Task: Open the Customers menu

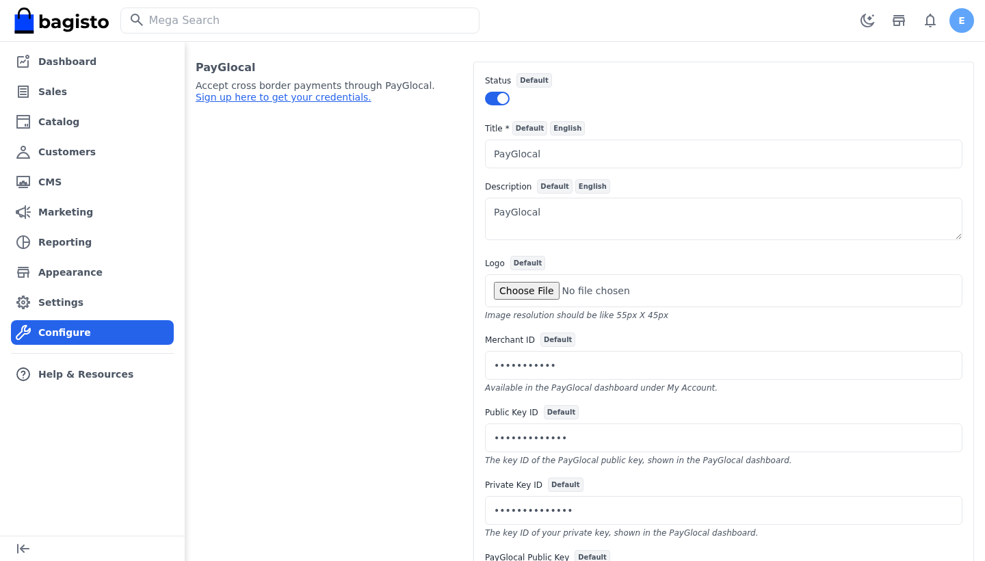Action: pyautogui.click(x=92, y=152)
